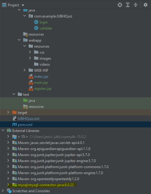Select the test folder label

click(26, 95)
